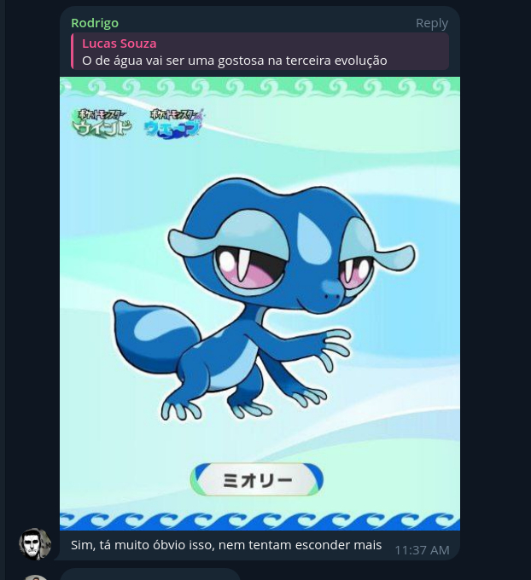Click Rodrigo's black-and-white avatar picture
Viewport: 531px width, 580px height.
point(35,544)
